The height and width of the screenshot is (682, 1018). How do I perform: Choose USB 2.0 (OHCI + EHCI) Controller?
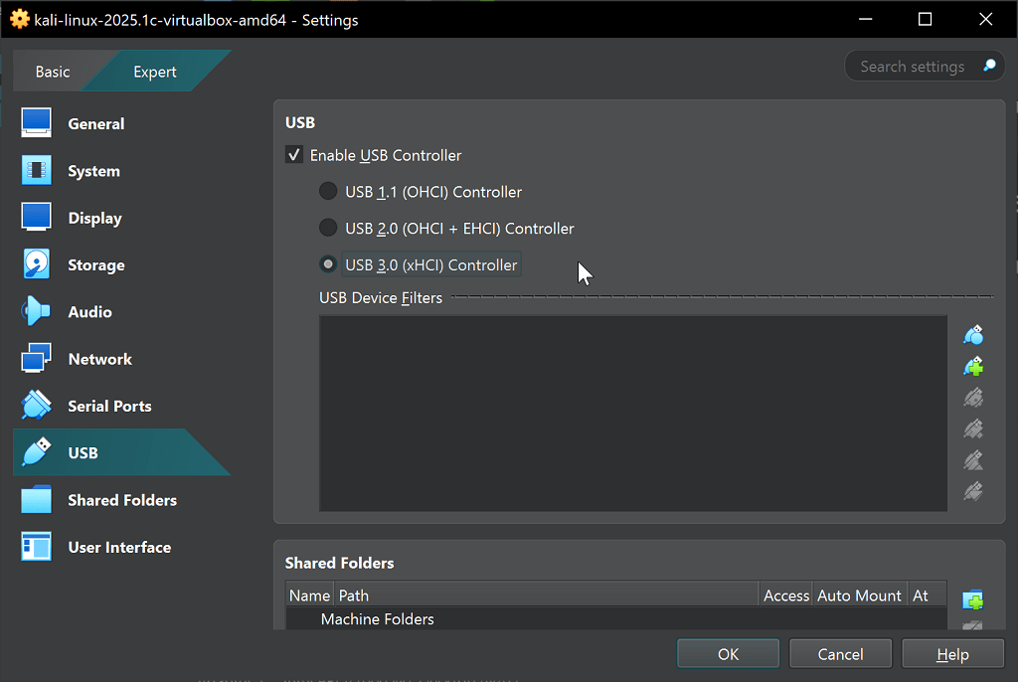coord(328,228)
